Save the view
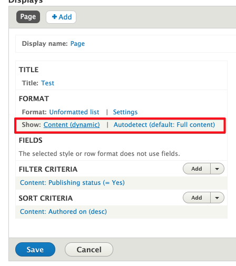The height and width of the screenshot is (266, 236). pyautogui.click(x=35, y=250)
